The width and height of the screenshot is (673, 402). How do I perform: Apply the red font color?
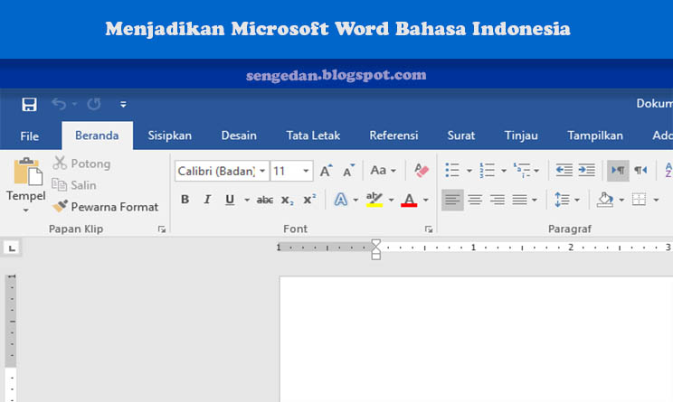coord(409,200)
